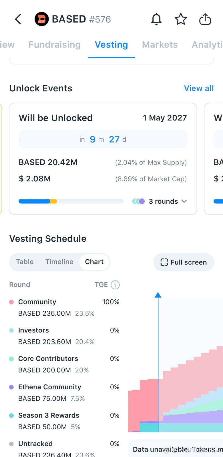Click the overlapping rounds color icons
223x457 pixels.
[x=138, y=201]
